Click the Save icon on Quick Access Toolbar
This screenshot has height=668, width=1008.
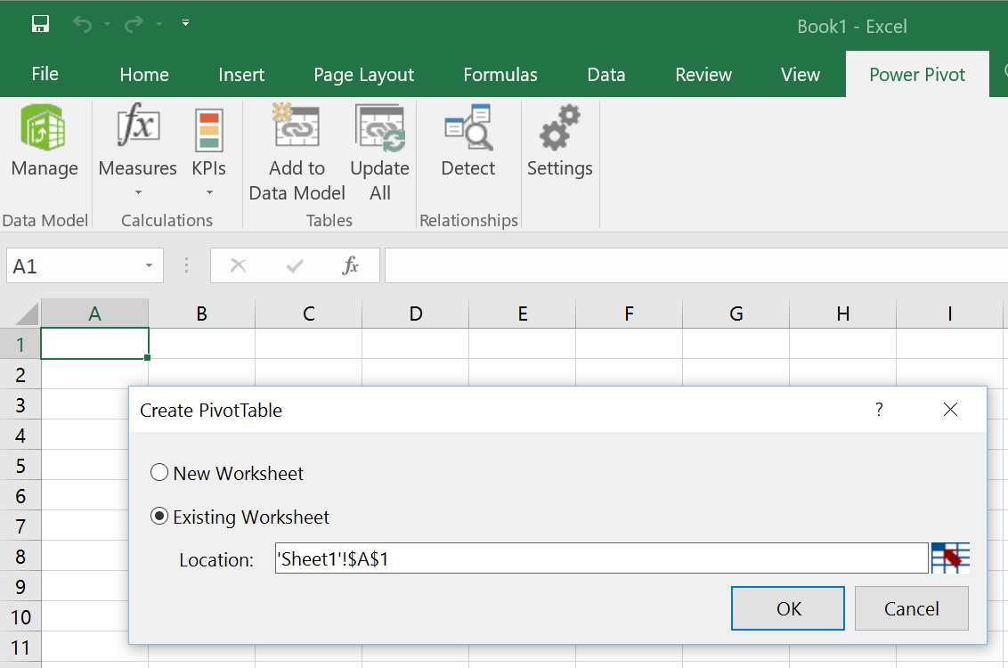40,23
